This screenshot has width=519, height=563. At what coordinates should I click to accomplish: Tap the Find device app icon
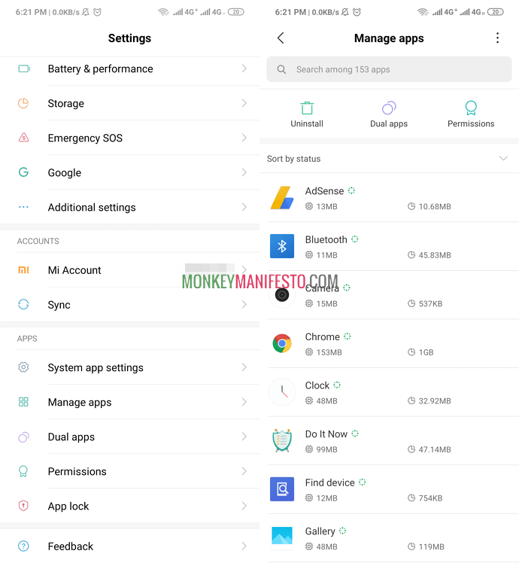282,489
